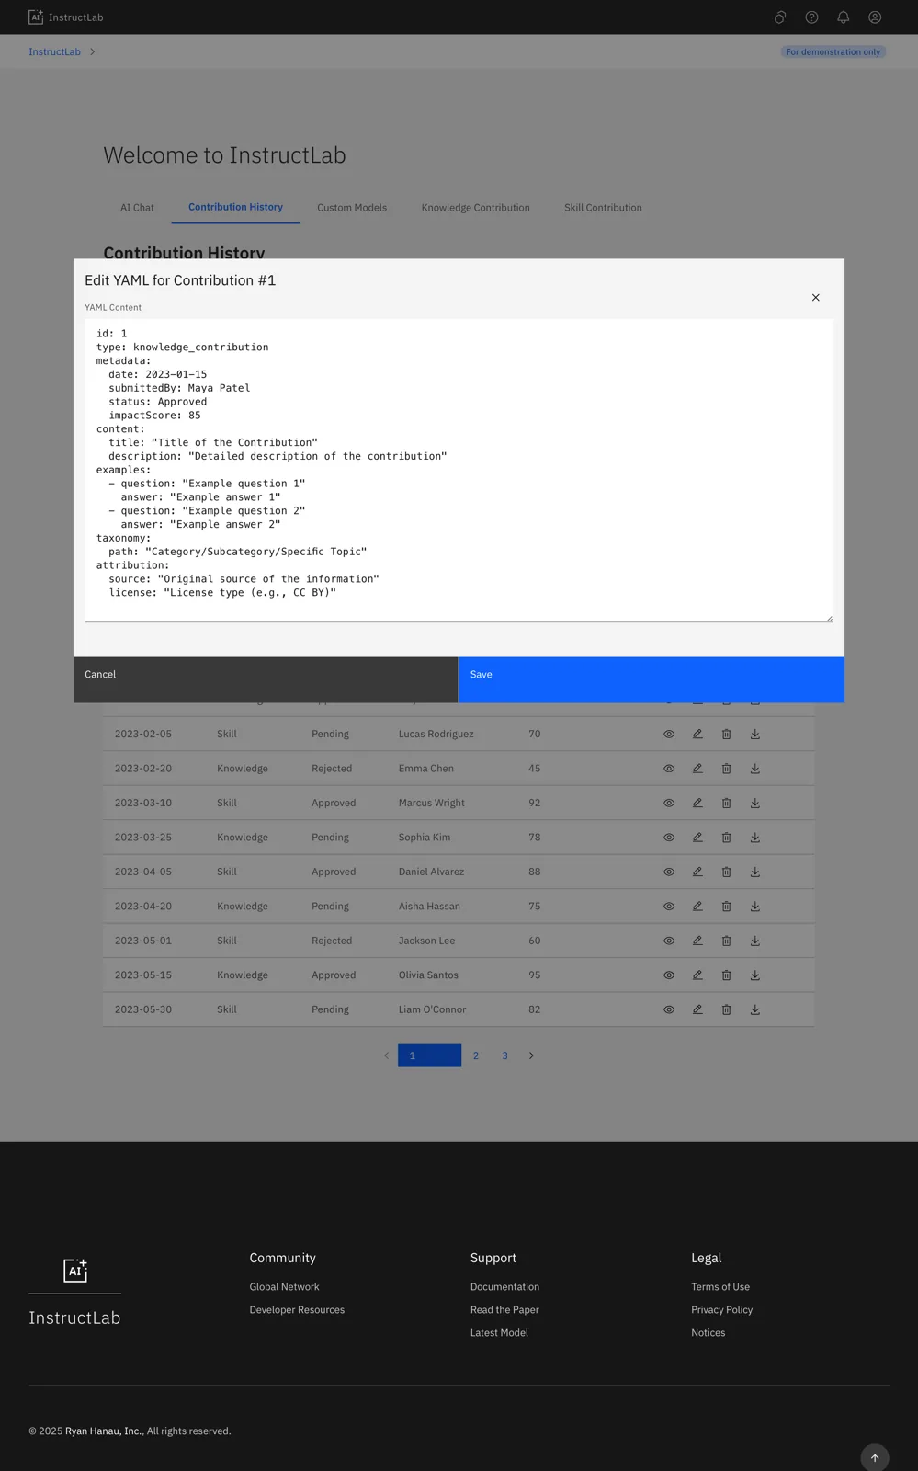
Task: Switch to the AI Chat tab
Action: click(137, 208)
